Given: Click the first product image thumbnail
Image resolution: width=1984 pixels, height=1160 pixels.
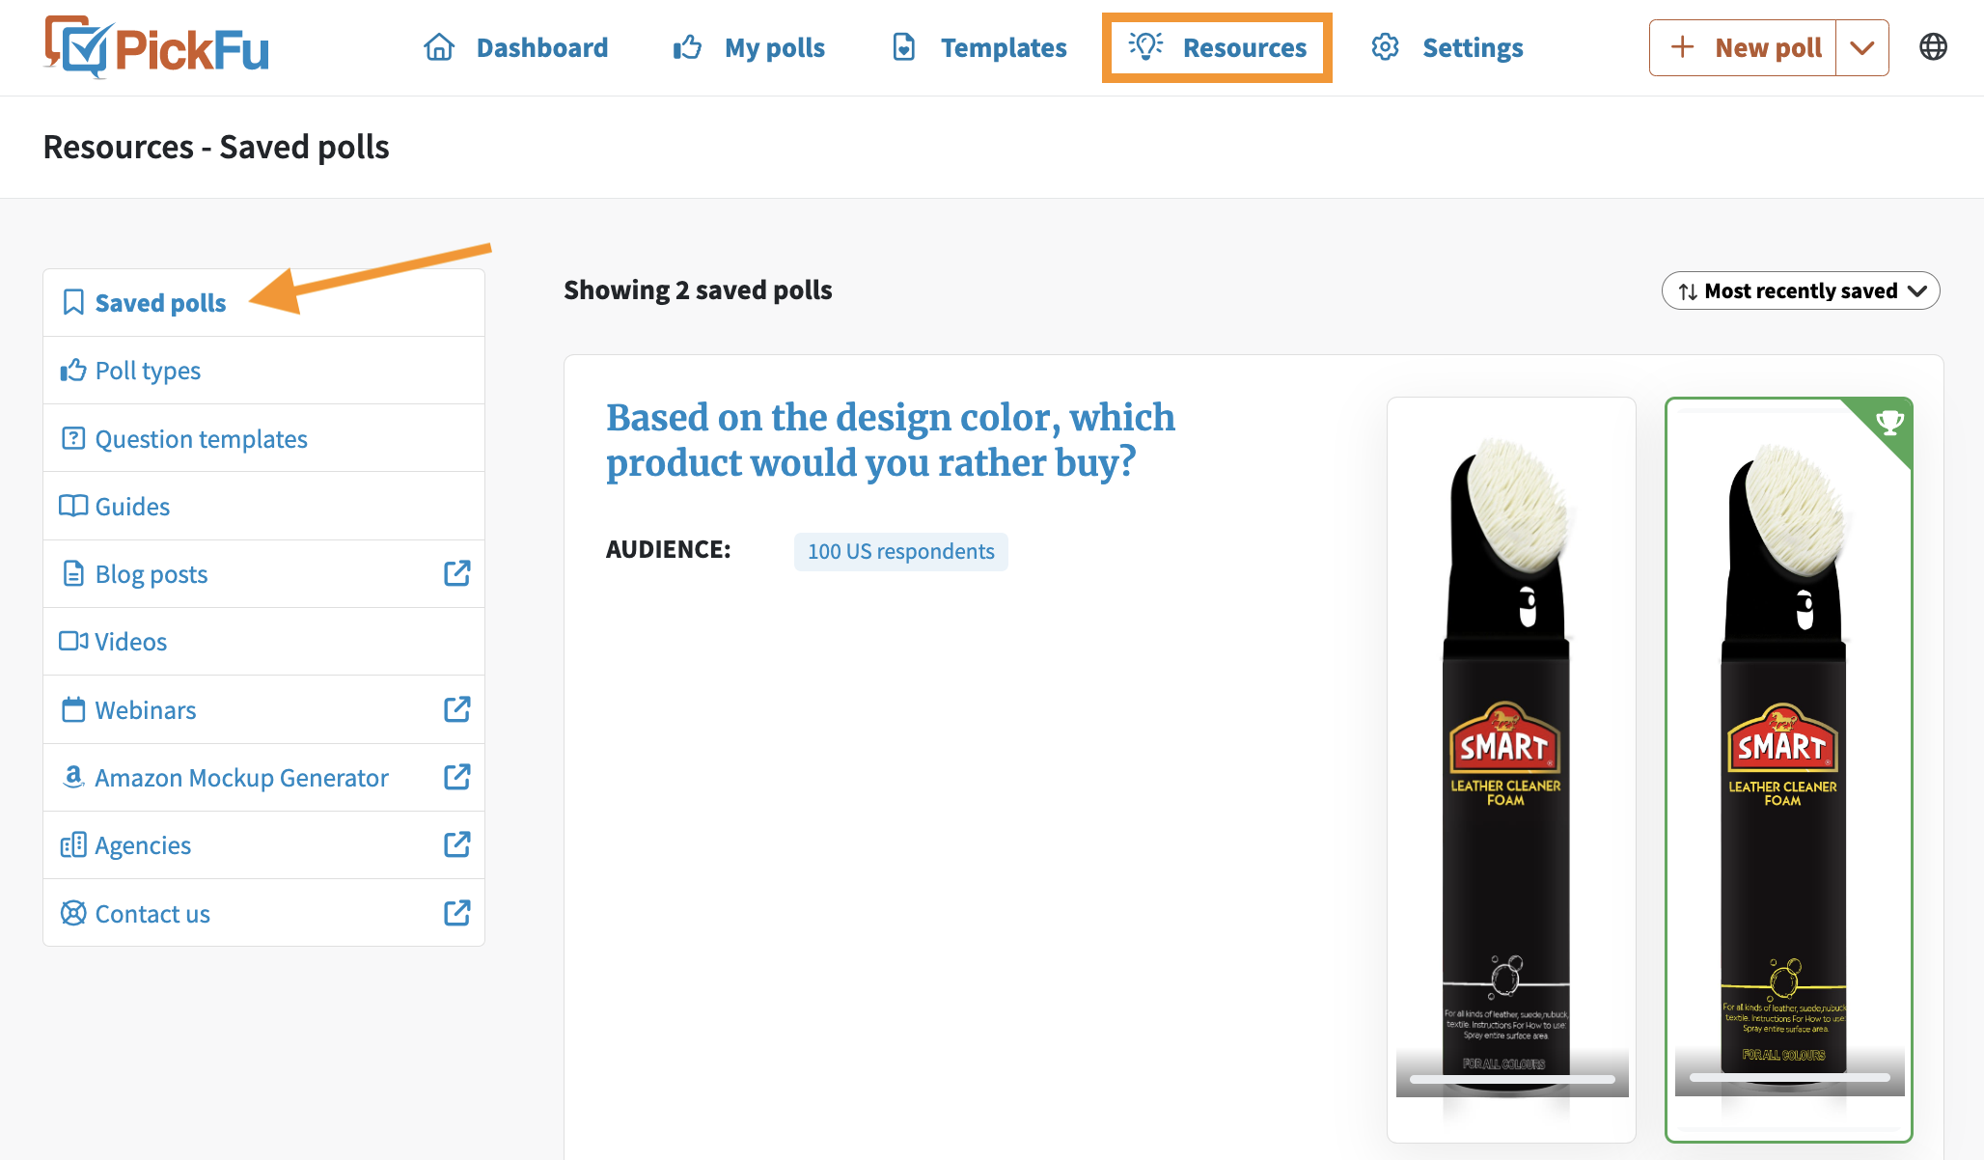Looking at the screenshot, I should pos(1511,769).
